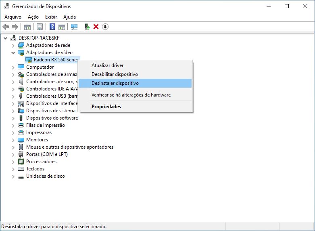
Task: Click the blue Help question mark icon
Action: coord(52,27)
